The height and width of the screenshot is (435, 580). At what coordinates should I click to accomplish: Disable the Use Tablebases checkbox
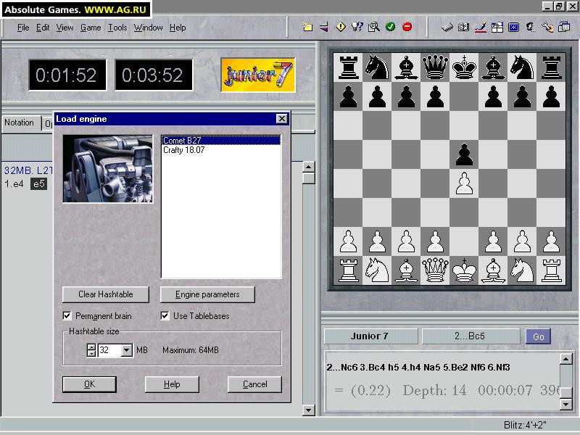(164, 316)
